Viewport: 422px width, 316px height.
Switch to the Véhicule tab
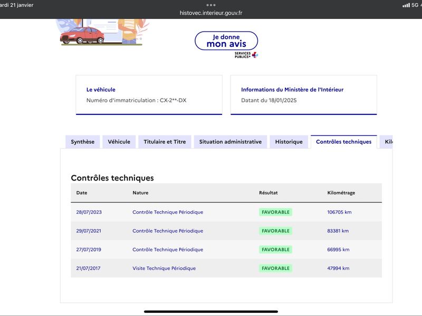[x=119, y=142]
